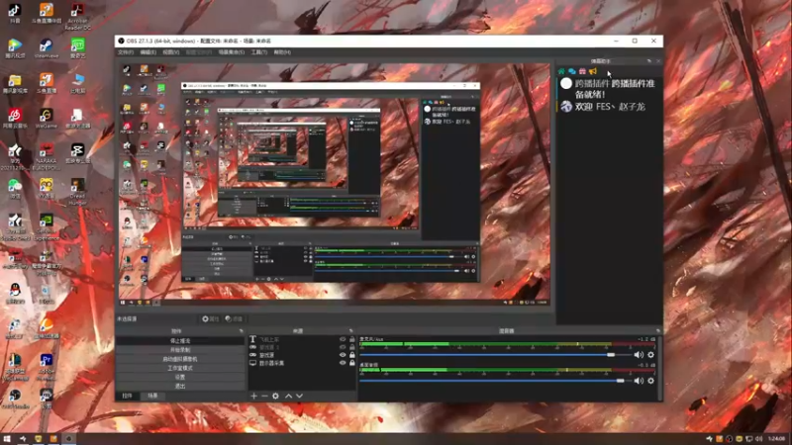The image size is (792, 445).
Task: Open the steam.exe desktop shortcut
Action: point(46,48)
